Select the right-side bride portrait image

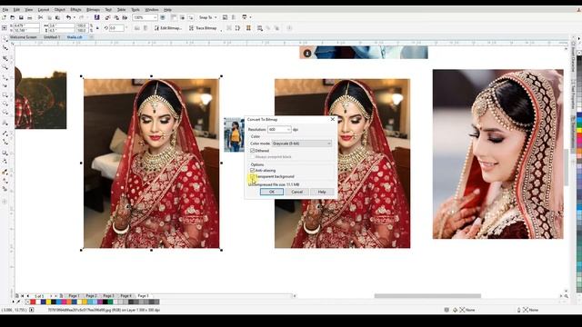(x=498, y=154)
